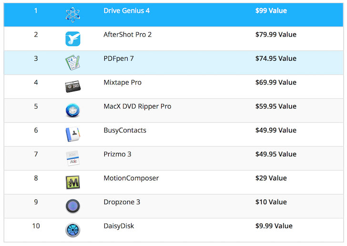This screenshot has width=347, height=246.
Task: Click the Prizmo 3 app icon
Action: coord(73,158)
